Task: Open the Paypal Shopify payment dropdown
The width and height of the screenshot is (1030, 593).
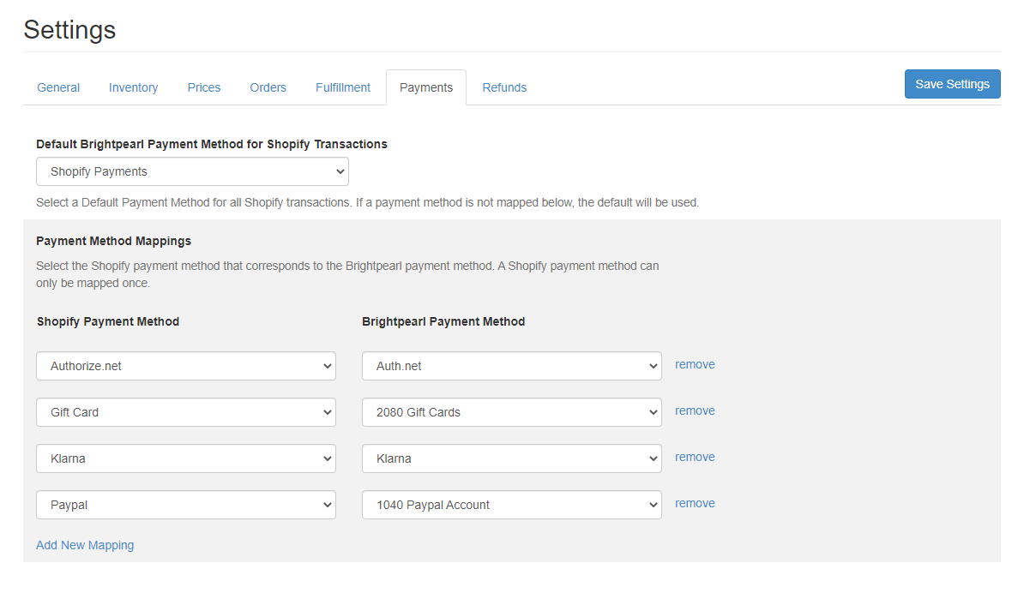Action: coord(186,505)
